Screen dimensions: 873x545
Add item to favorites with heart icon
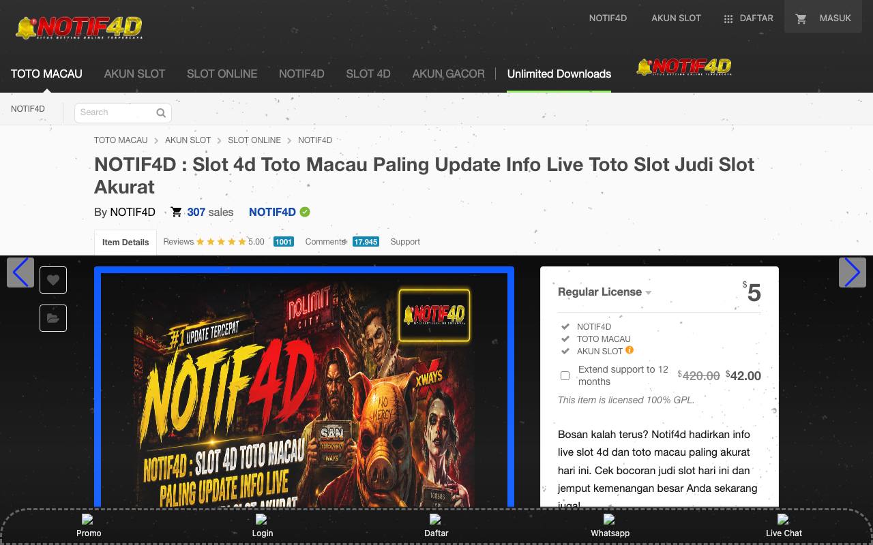(53, 280)
